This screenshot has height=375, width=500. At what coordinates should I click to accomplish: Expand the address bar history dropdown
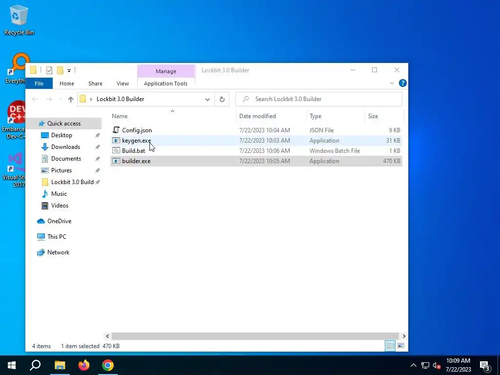[207, 99]
